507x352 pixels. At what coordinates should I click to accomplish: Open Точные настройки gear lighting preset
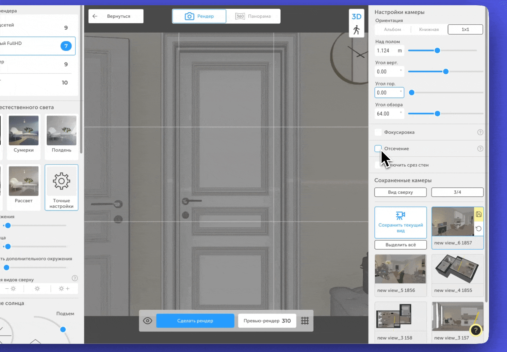61,187
